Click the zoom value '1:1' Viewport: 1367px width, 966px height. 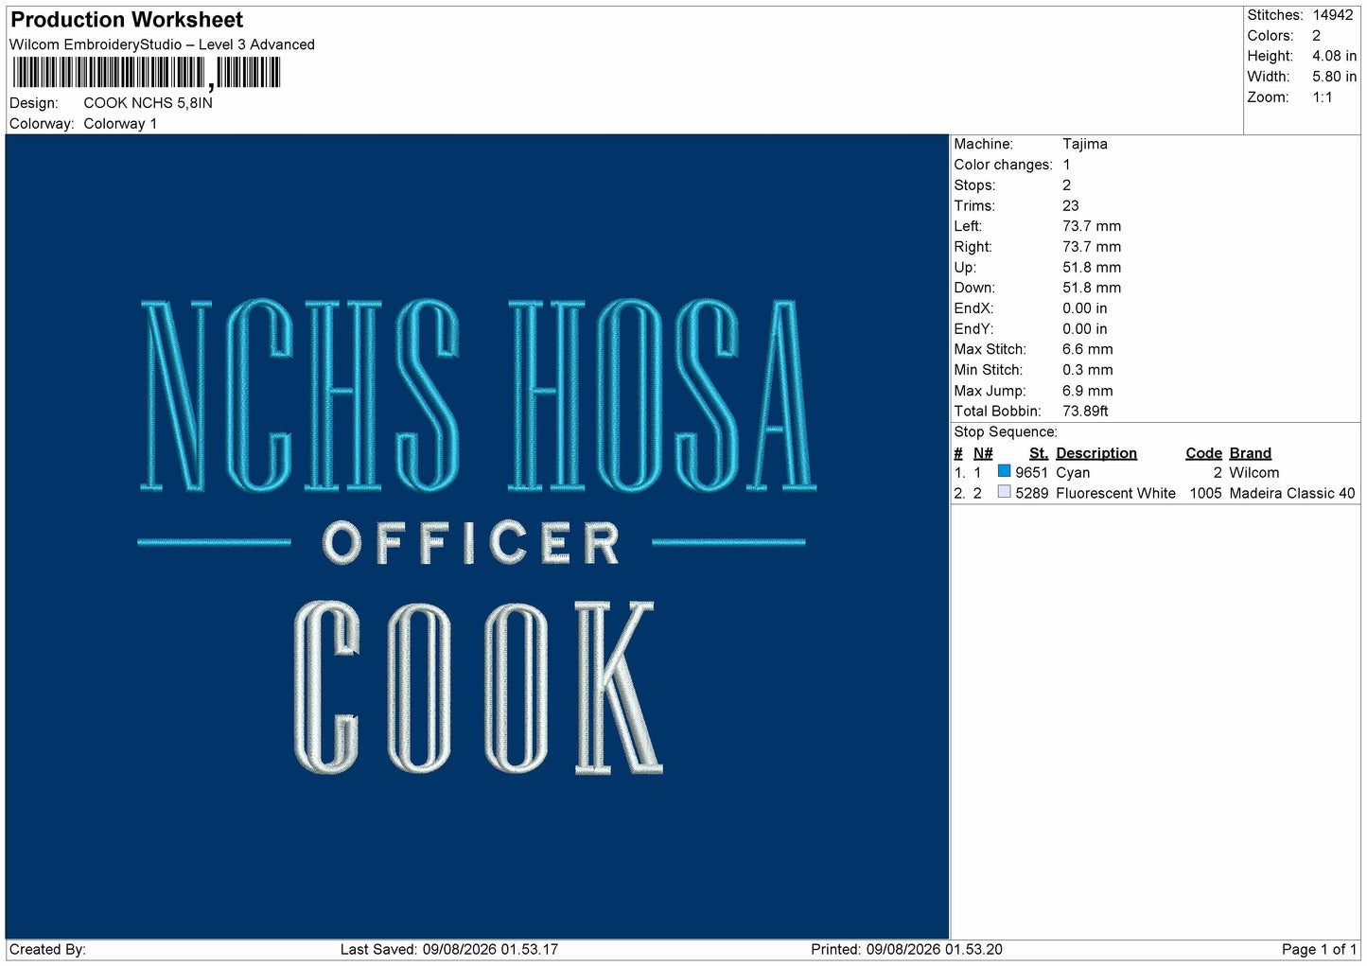pos(1322,97)
